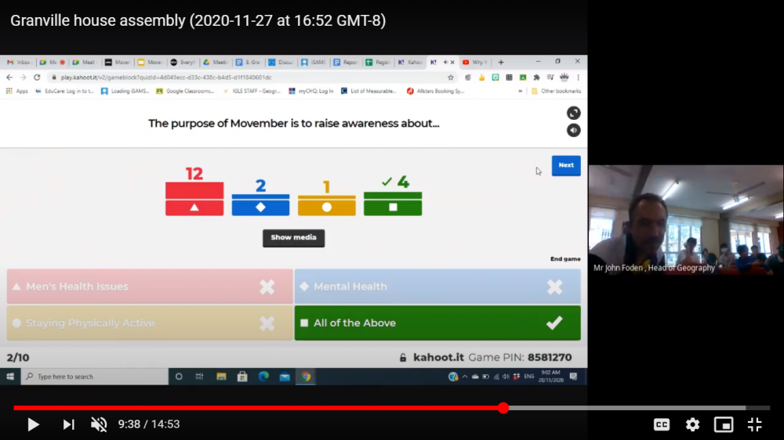Viewport: 784px width, 440px height.
Task: Close the active Kahoot tab
Action: [452, 63]
